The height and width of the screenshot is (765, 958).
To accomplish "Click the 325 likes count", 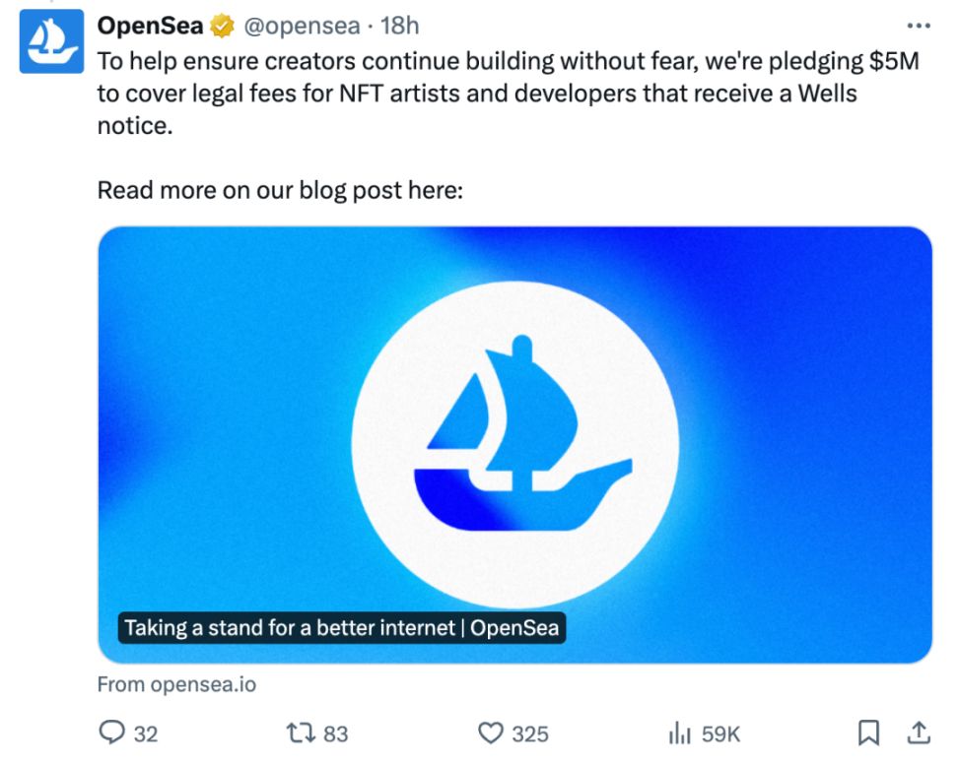I will click(529, 733).
